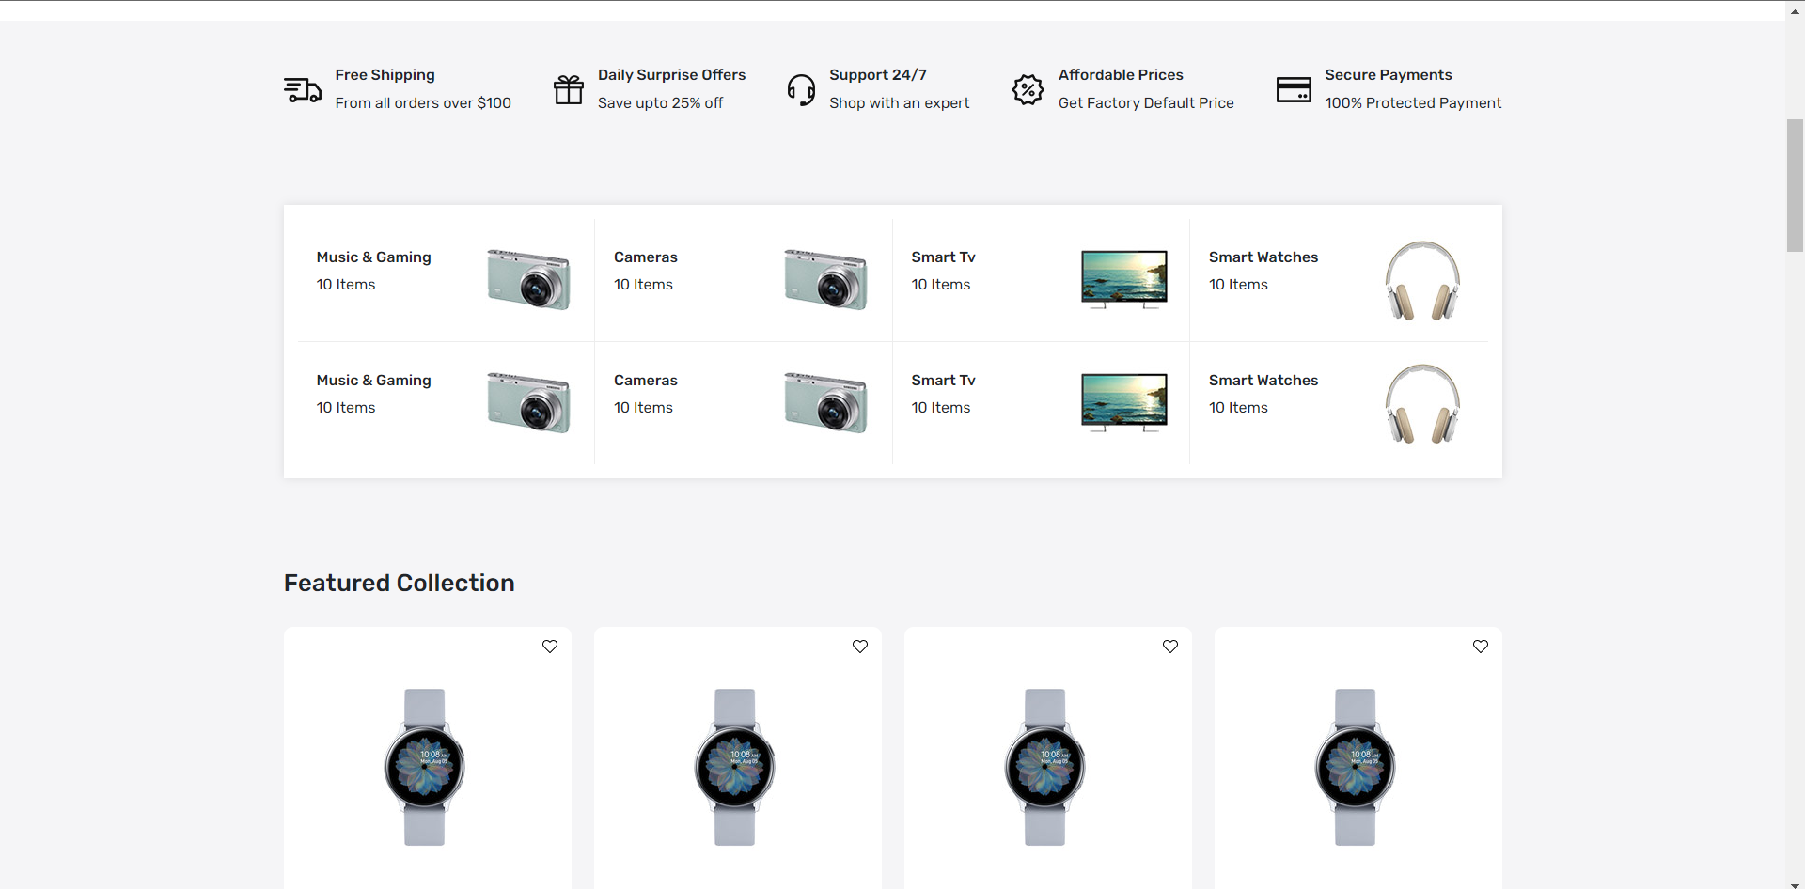
Task: Click the Secure Payments credit card icon
Action: (1294, 89)
